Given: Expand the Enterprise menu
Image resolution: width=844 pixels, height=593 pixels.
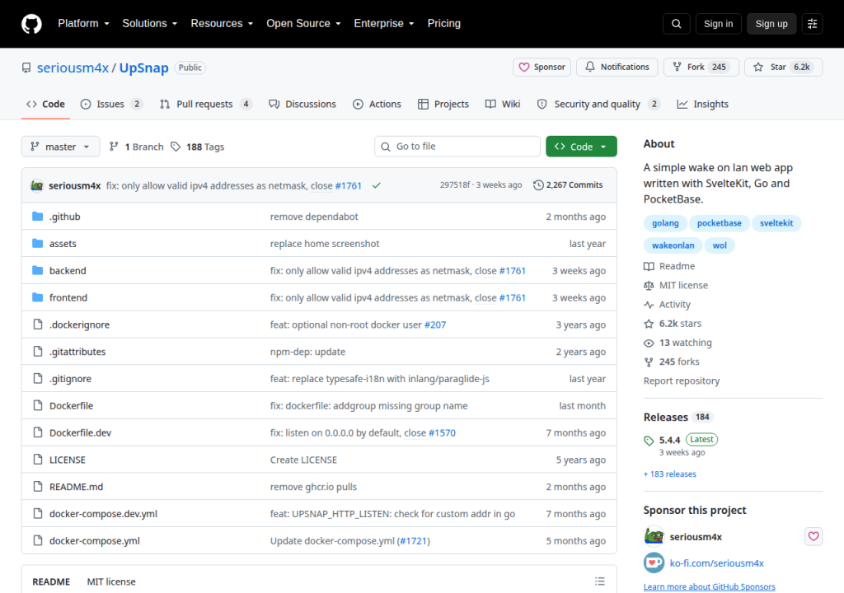Looking at the screenshot, I should tap(384, 24).
